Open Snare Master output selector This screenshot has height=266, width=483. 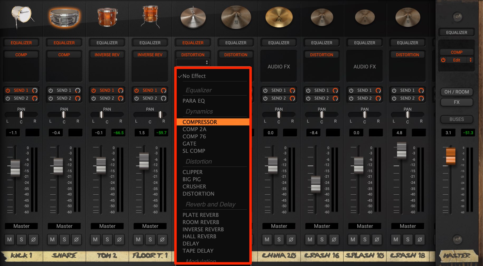point(64,226)
